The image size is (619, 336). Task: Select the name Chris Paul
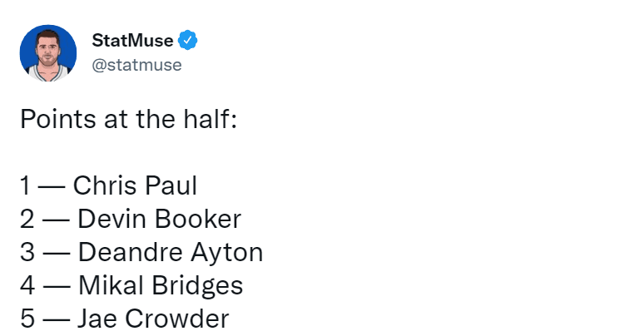135,185
